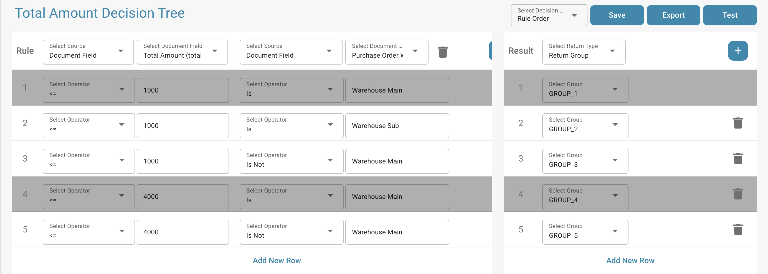Click row 3 Warehouse Main value field
The image size is (768, 274).
coord(397,161)
